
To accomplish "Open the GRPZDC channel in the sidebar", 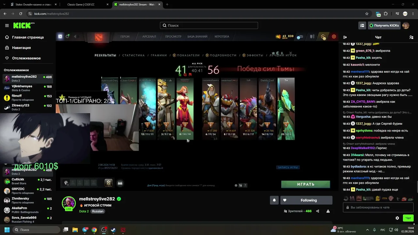I will click(x=28, y=191).
